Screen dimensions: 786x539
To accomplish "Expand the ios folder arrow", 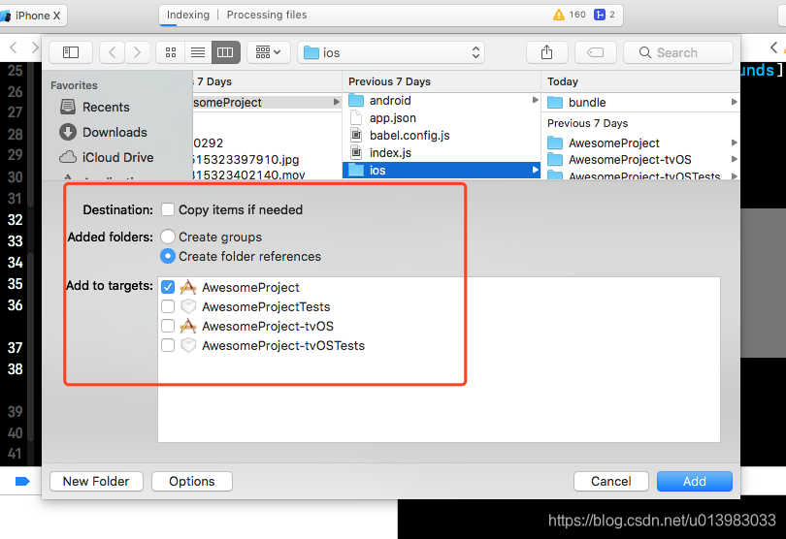I will coord(535,170).
